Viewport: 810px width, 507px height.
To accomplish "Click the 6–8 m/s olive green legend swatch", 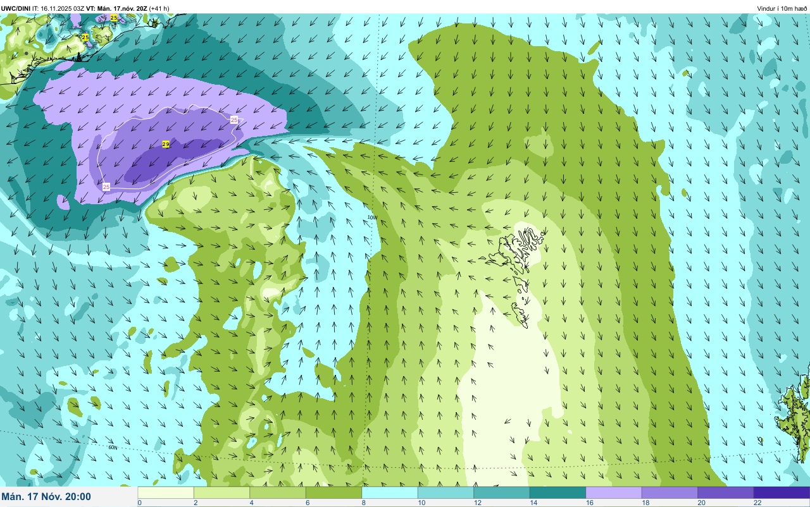I will click(333, 492).
